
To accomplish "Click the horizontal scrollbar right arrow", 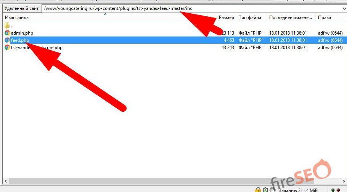I will point(344,181).
